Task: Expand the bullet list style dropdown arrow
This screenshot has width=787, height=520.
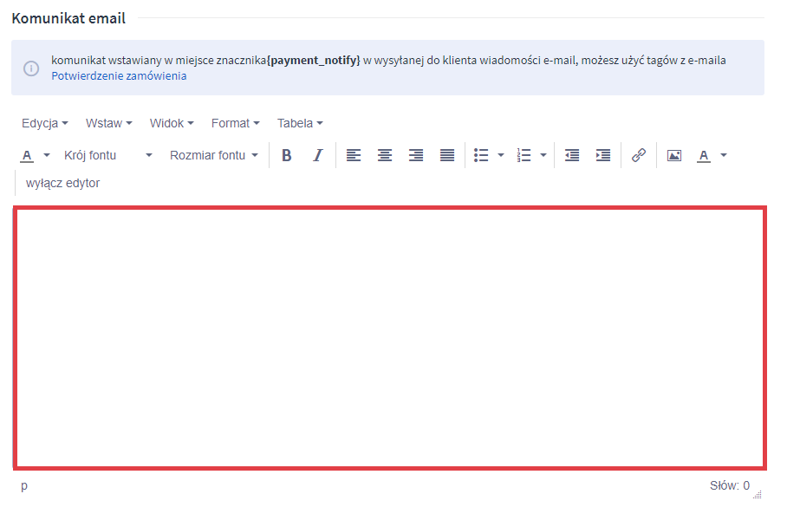Action: 501,155
